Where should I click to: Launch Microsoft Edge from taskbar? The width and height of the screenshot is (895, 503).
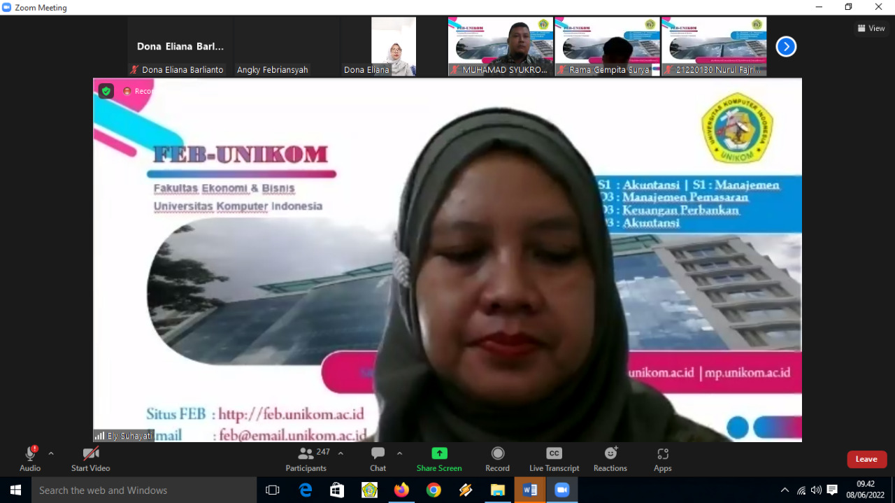[x=306, y=490]
